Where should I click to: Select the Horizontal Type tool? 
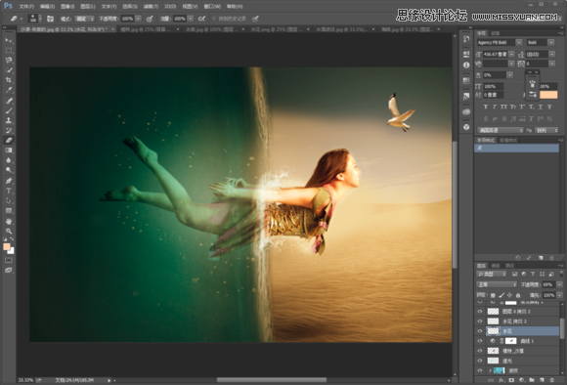point(9,191)
